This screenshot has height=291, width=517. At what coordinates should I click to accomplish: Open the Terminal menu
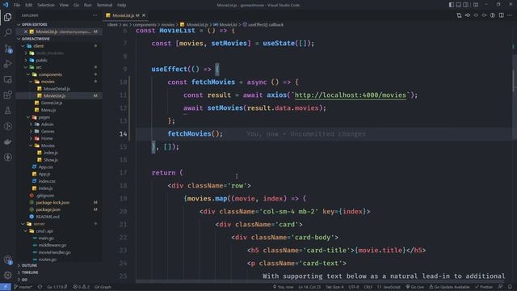(x=104, y=5)
